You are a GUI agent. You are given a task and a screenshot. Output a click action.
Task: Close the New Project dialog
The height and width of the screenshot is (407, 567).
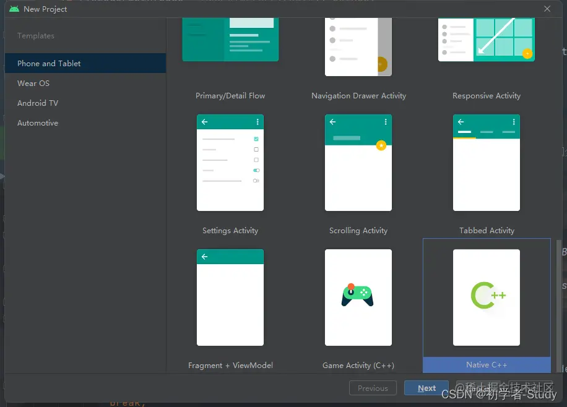547,9
